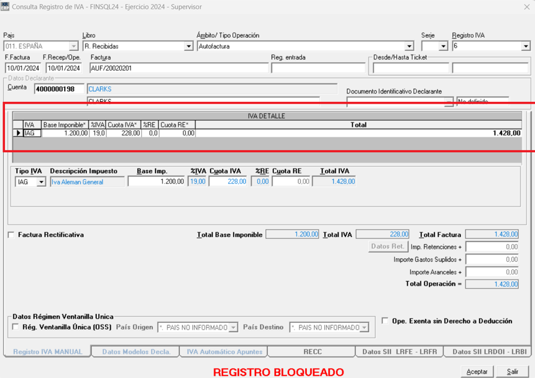Click the %IVA column header in grid
This screenshot has width=535, height=378.
[98, 125]
